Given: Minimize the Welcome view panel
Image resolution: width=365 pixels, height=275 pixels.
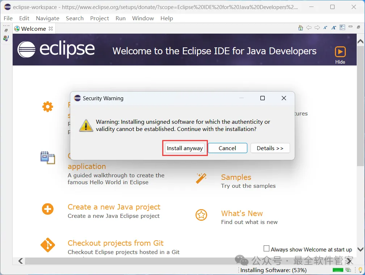Looking at the screenshot, I should (x=351, y=27).
